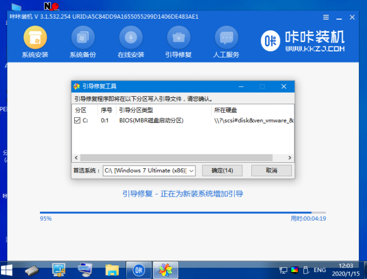Expand the 首选系统 Windows 7 Ultimate dropdown
The height and width of the screenshot is (279, 367).
pos(191,171)
